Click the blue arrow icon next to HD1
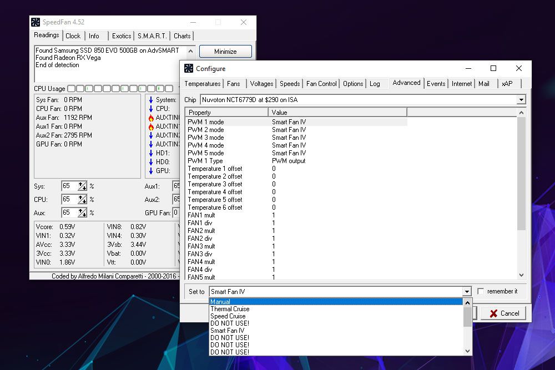 coord(151,153)
